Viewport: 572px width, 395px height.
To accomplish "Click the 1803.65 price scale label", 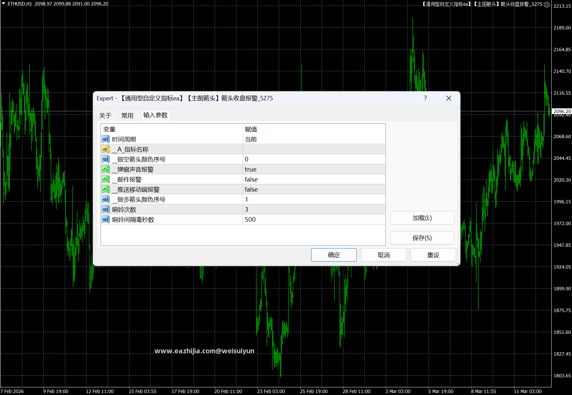I will click(562, 376).
